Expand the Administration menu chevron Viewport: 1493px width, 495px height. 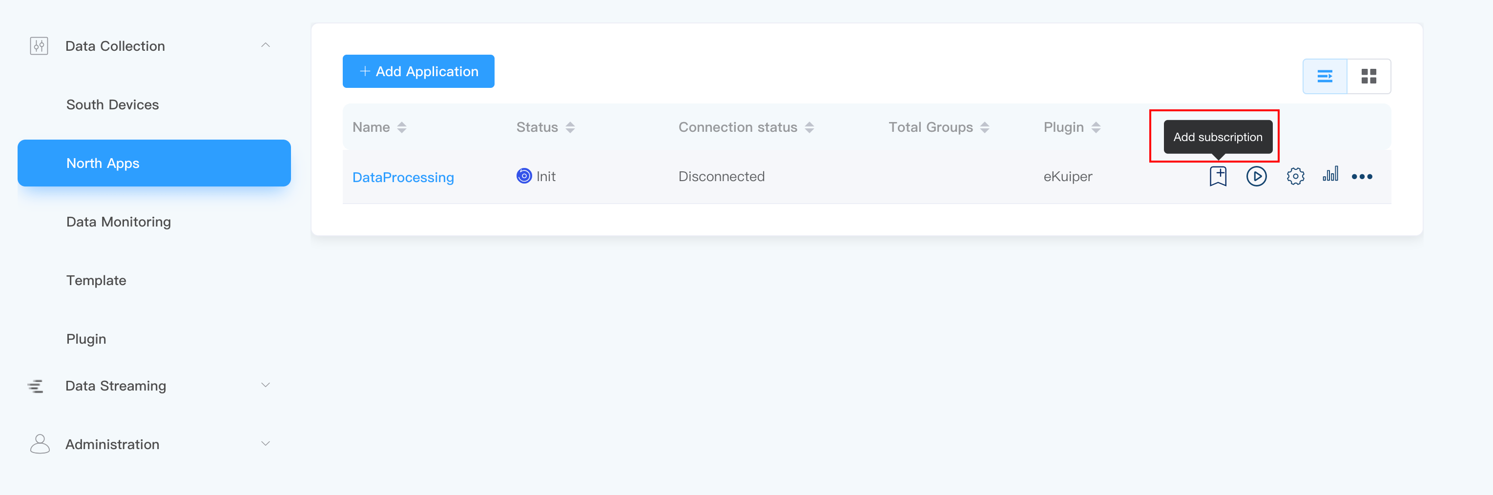(266, 443)
